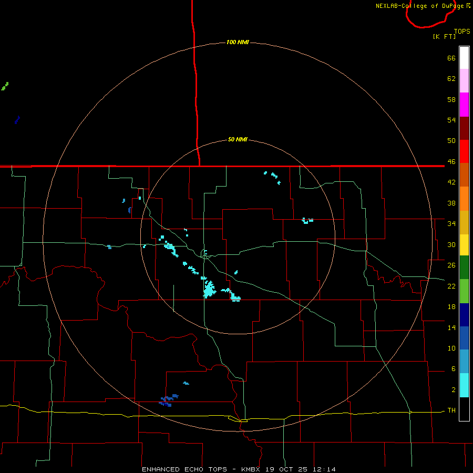Click the 30 legend value
473x473 pixels.
451,244
